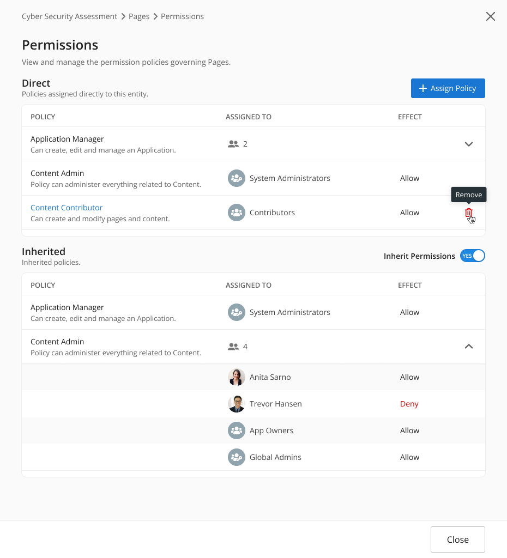507x558 pixels.
Task: Click EFFECT header in Direct table
Action: tap(410, 117)
